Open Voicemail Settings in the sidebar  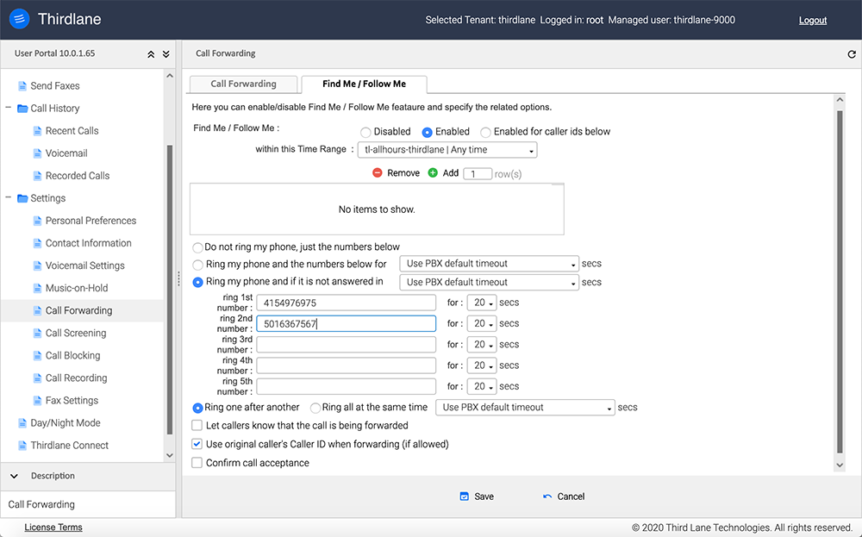[x=84, y=265]
